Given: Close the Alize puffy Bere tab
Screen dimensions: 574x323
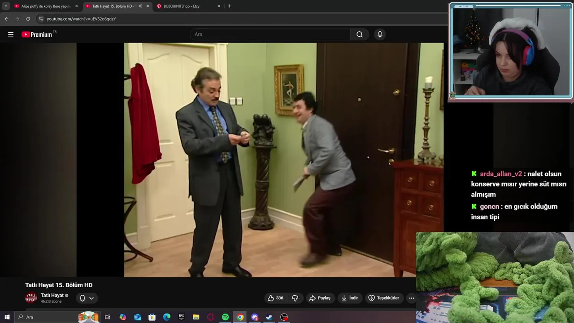Looking at the screenshot, I should coord(76,6).
